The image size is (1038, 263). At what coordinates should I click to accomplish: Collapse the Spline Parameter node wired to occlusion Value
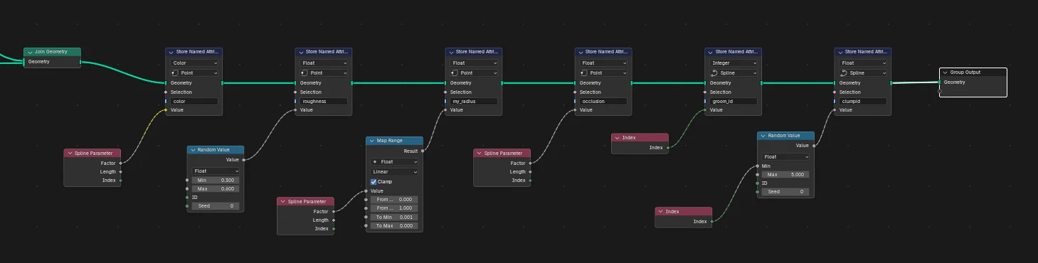click(480, 154)
